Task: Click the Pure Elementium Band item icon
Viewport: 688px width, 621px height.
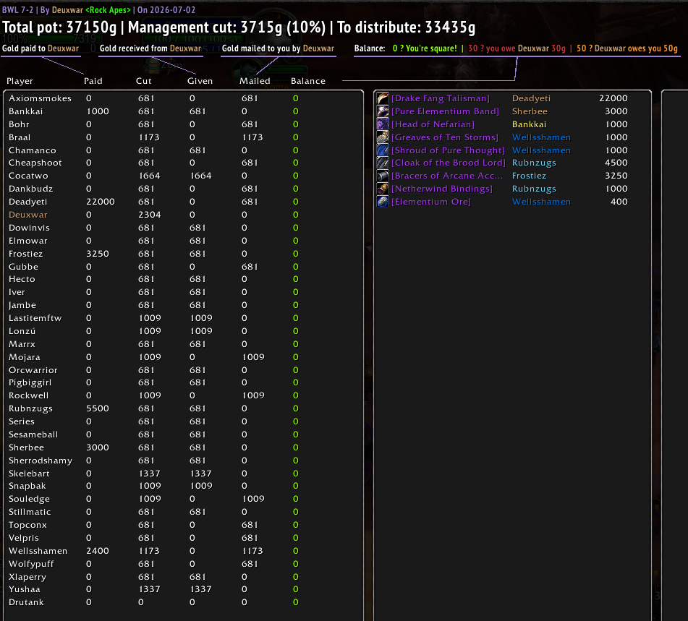Action: coord(383,111)
